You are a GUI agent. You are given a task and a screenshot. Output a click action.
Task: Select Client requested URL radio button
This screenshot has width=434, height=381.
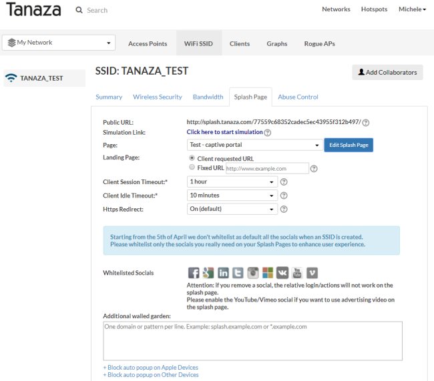tap(192, 158)
